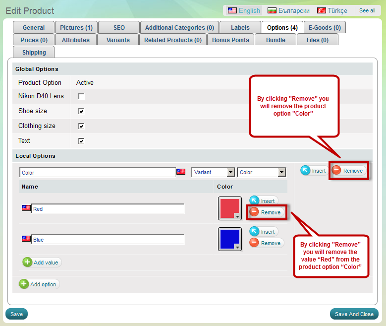Uncheck the Shoe size option

point(81,111)
